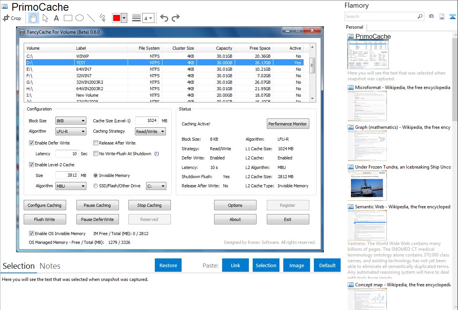Open the Caching Strategy Read/Write dropdown
The width and height of the screenshot is (458, 310).
(x=150, y=131)
